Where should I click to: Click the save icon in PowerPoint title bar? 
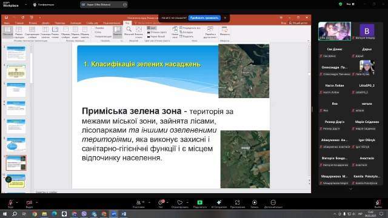(x=7, y=18)
